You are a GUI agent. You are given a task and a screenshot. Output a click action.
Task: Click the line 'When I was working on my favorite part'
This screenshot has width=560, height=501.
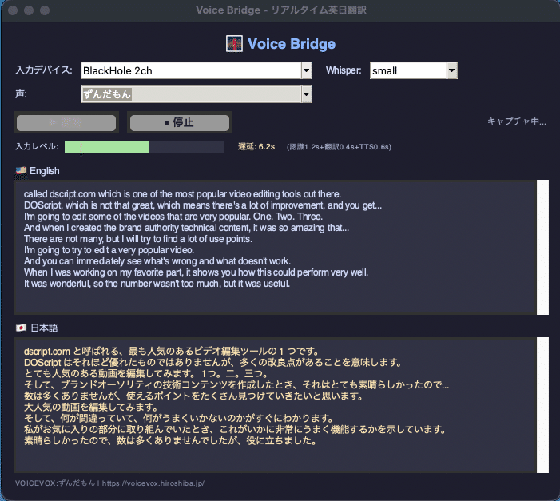point(196,272)
